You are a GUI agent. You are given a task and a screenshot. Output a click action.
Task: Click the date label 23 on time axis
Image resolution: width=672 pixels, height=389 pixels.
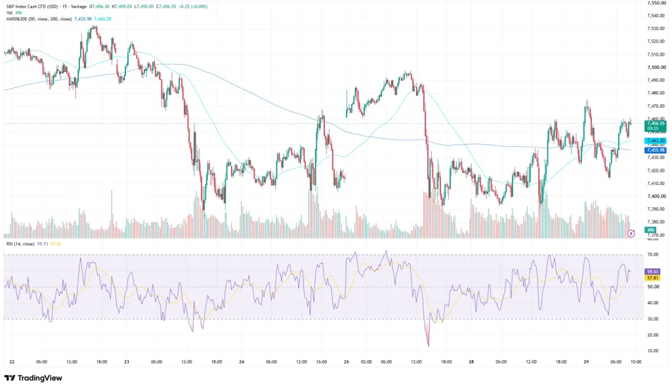127,362
